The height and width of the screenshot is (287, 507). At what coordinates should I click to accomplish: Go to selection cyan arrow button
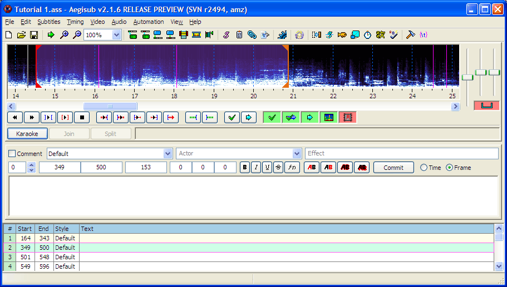point(249,118)
